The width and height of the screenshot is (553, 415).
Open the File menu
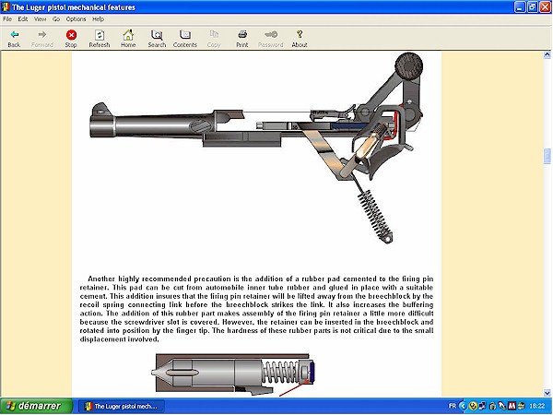pyautogui.click(x=7, y=19)
